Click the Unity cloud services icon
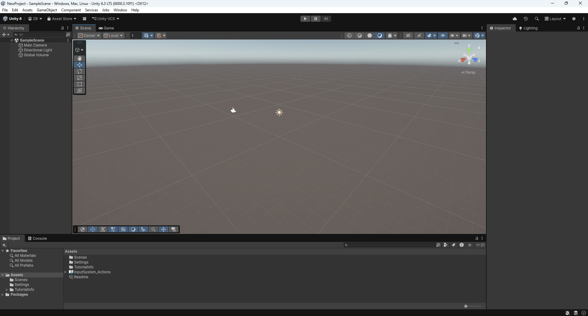588x316 pixels. (515, 19)
